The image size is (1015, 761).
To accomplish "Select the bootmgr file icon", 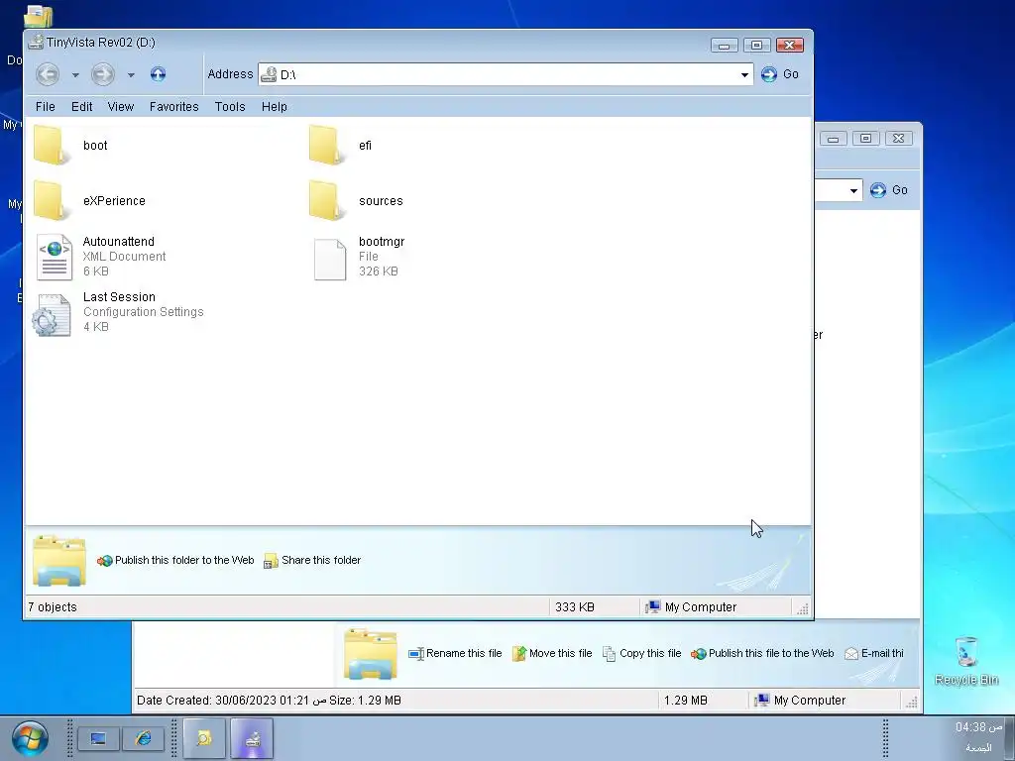I will 329,259.
